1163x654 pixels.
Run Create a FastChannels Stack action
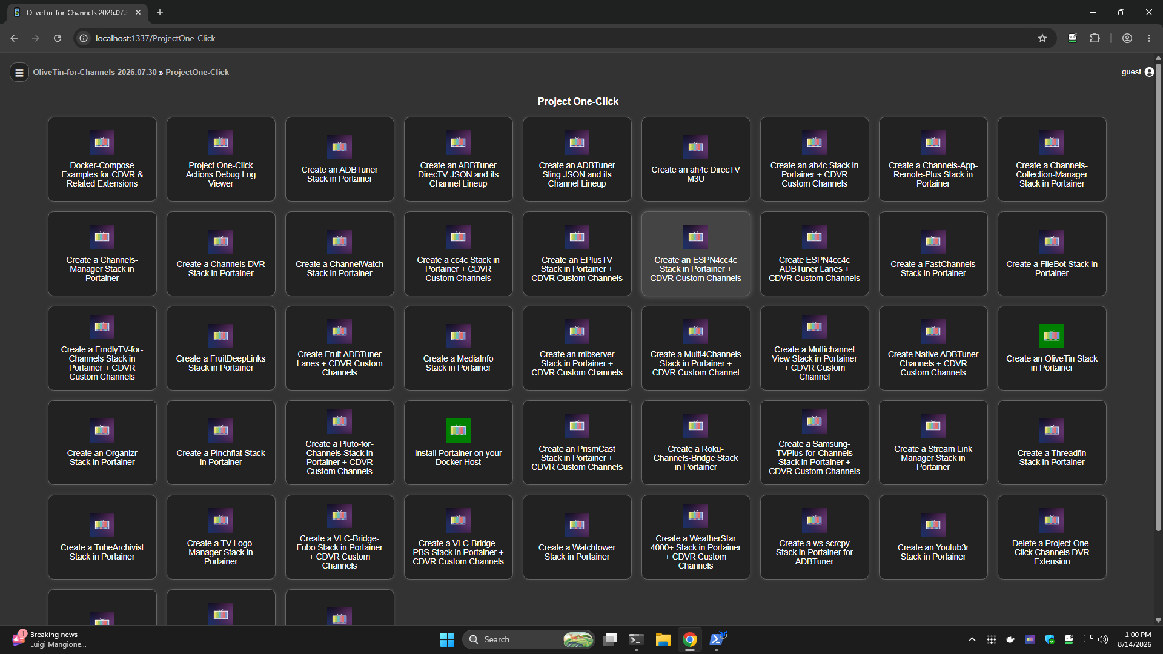pos(933,254)
